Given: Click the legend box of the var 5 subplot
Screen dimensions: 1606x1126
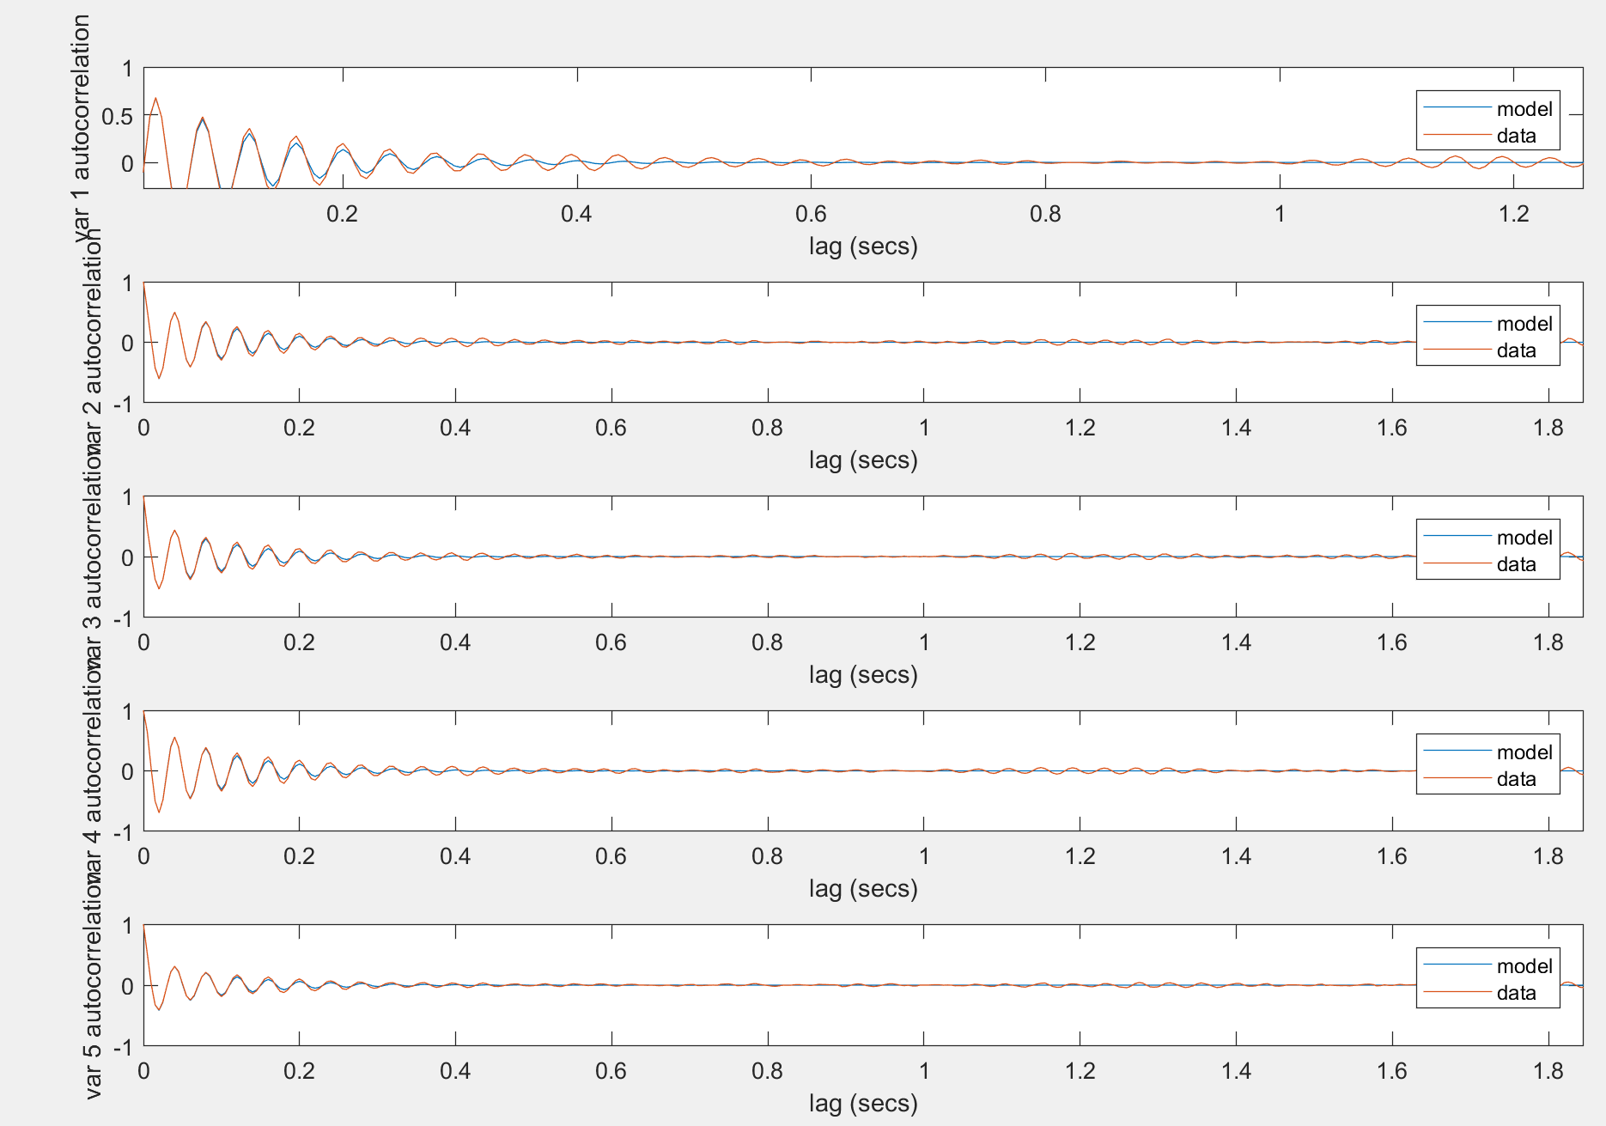Looking at the screenshot, I should point(1487,979).
